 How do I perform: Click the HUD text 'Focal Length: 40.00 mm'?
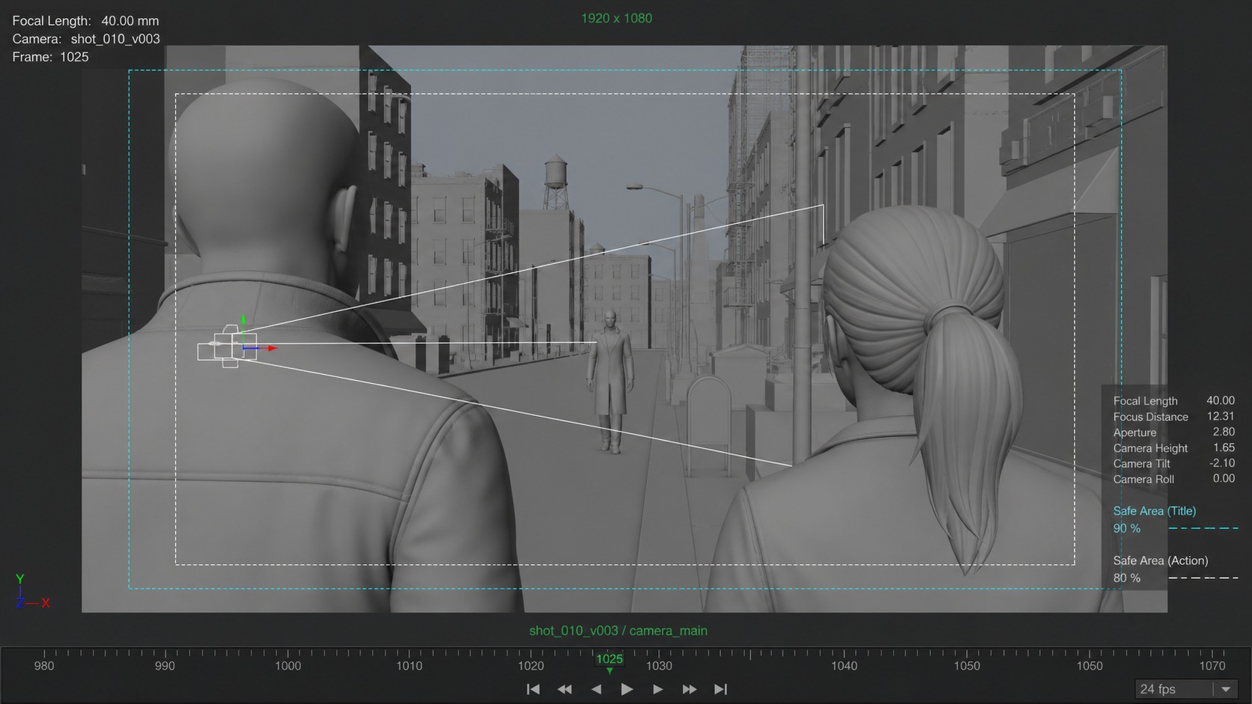pyautogui.click(x=85, y=21)
